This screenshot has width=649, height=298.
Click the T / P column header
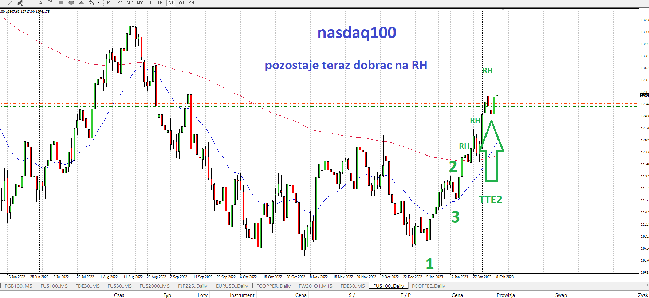tap(406, 295)
